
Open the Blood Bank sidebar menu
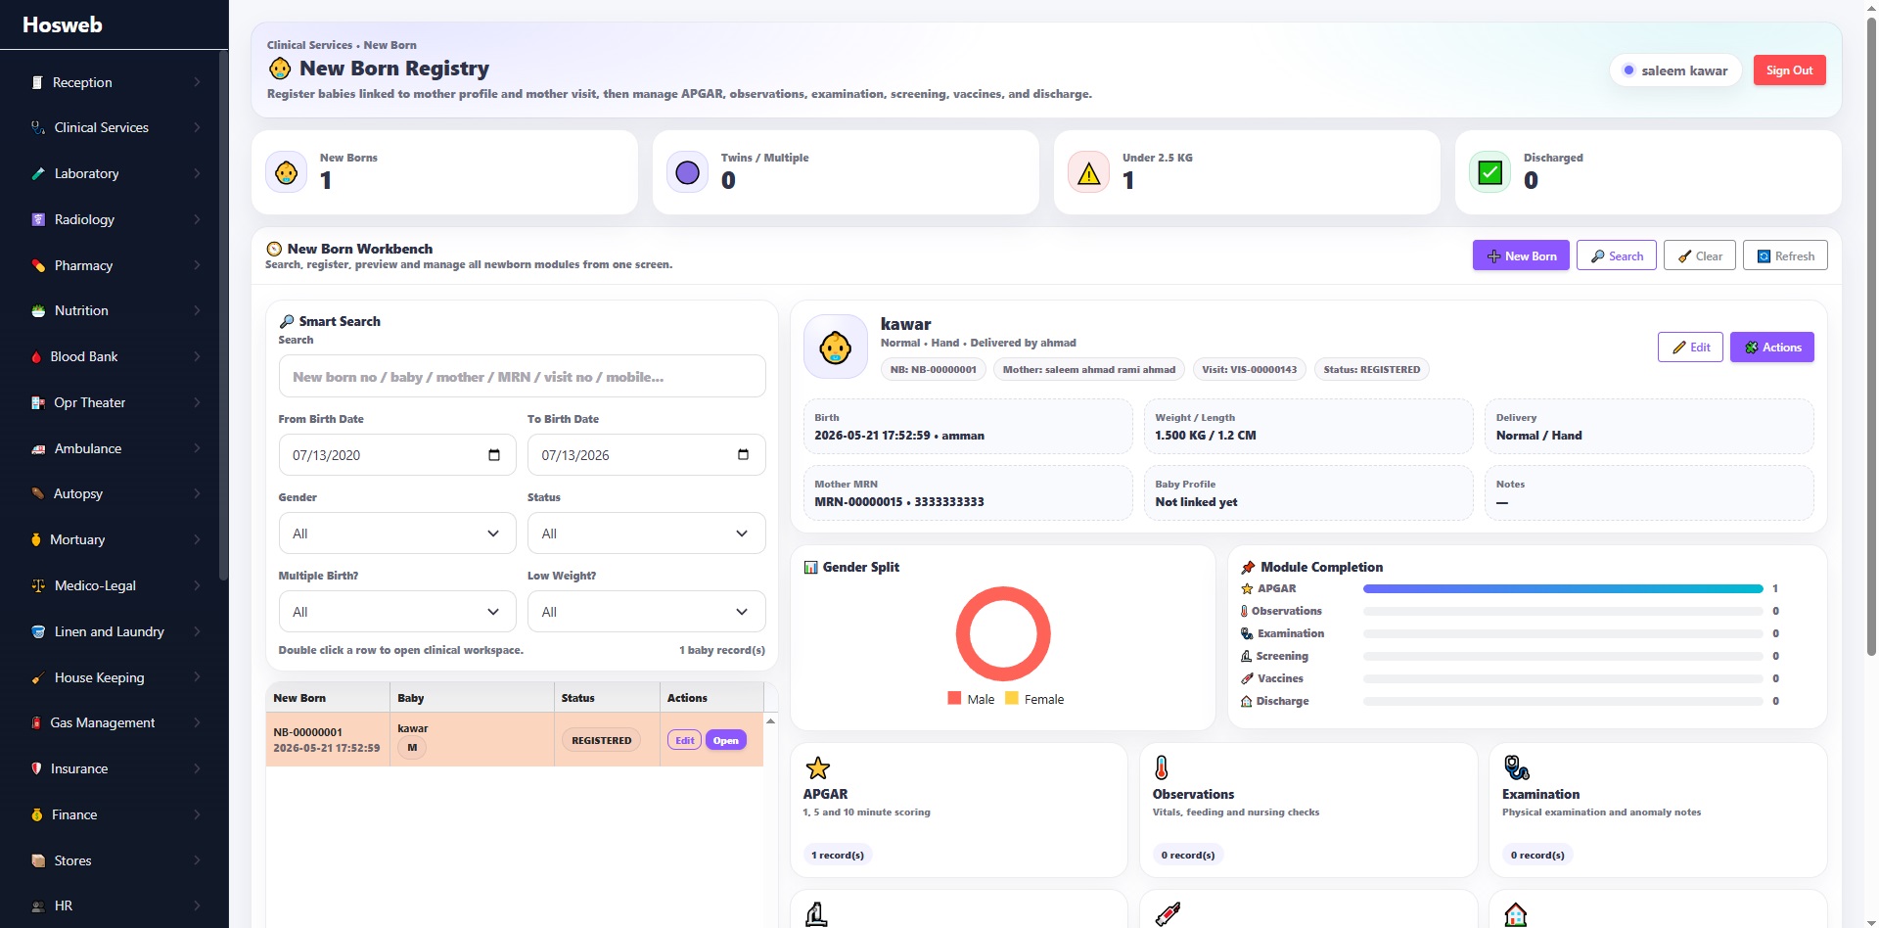[x=114, y=357]
